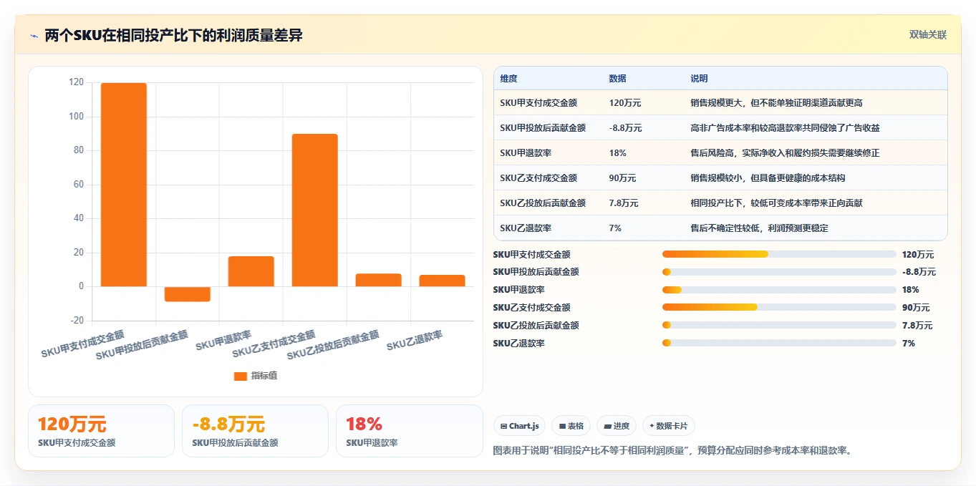The height and width of the screenshot is (486, 976).
Task: Click the progress value 7.8万元
Action: tap(917, 326)
